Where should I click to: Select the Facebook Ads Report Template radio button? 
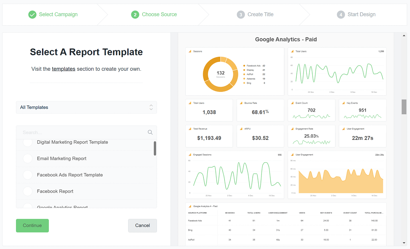pyautogui.click(x=28, y=175)
